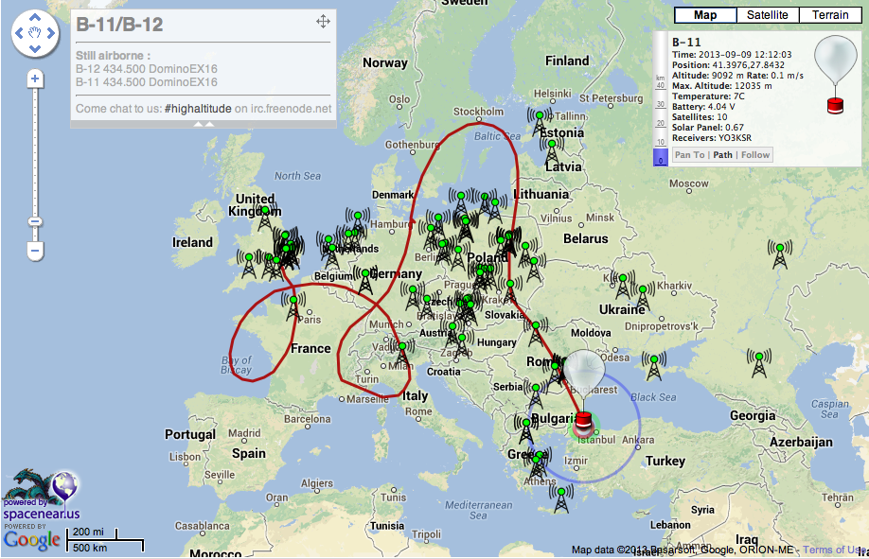Image resolution: width=869 pixels, height=559 pixels.
Task: Click the map scale bar
Action: point(105,539)
